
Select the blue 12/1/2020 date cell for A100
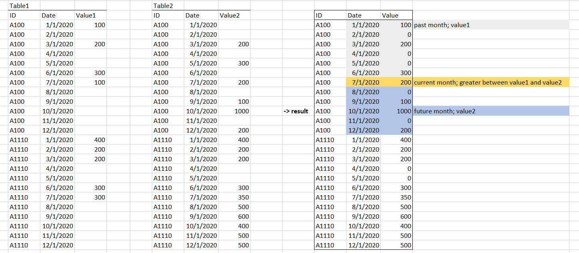coord(363,130)
